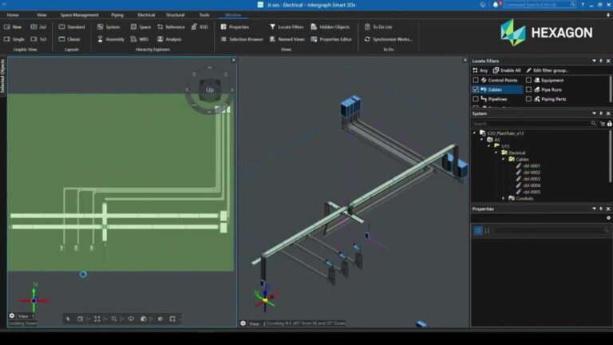This screenshot has height=345, width=613.
Task: Click Edit filter group button
Action: coord(548,70)
